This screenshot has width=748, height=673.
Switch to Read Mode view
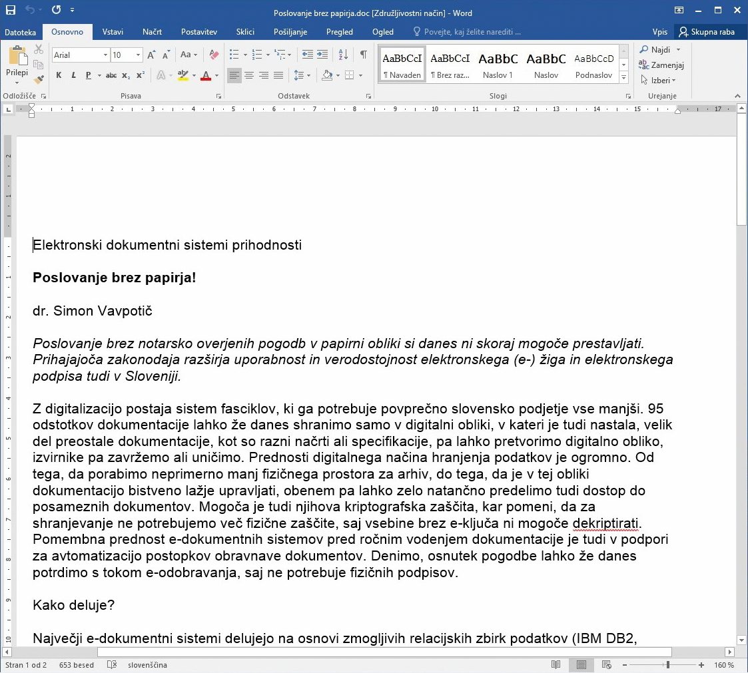tap(556, 665)
